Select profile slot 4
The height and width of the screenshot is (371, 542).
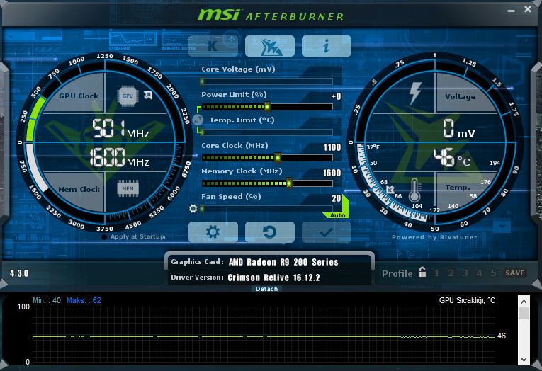click(x=479, y=273)
